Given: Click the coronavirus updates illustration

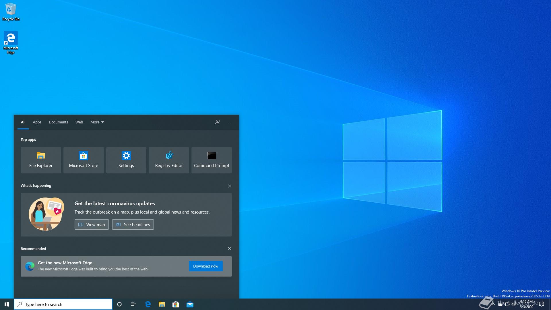Looking at the screenshot, I should pyautogui.click(x=46, y=214).
